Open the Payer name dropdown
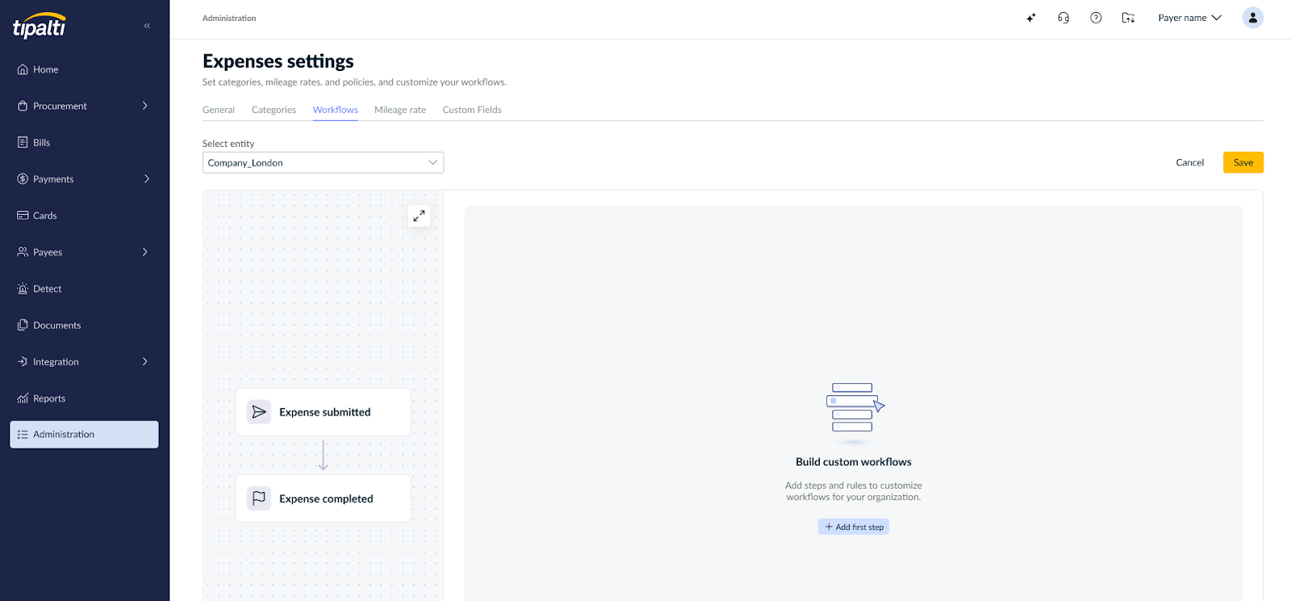This screenshot has width=1291, height=601. coord(1189,18)
